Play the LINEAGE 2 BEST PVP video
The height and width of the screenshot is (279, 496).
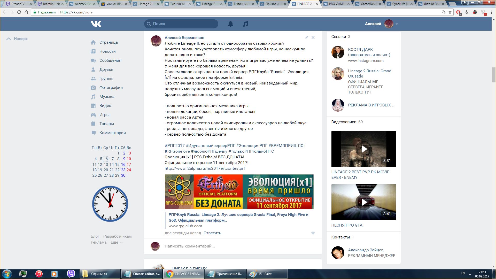tap(363, 149)
